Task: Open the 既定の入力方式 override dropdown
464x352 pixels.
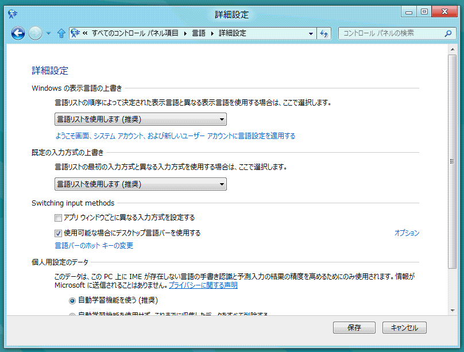Action: pos(141,184)
